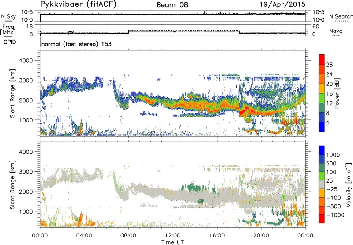Screen dimensions: 353x245
Task: Select power panel's "Slant Range [km]" label
Action: point(12,93)
